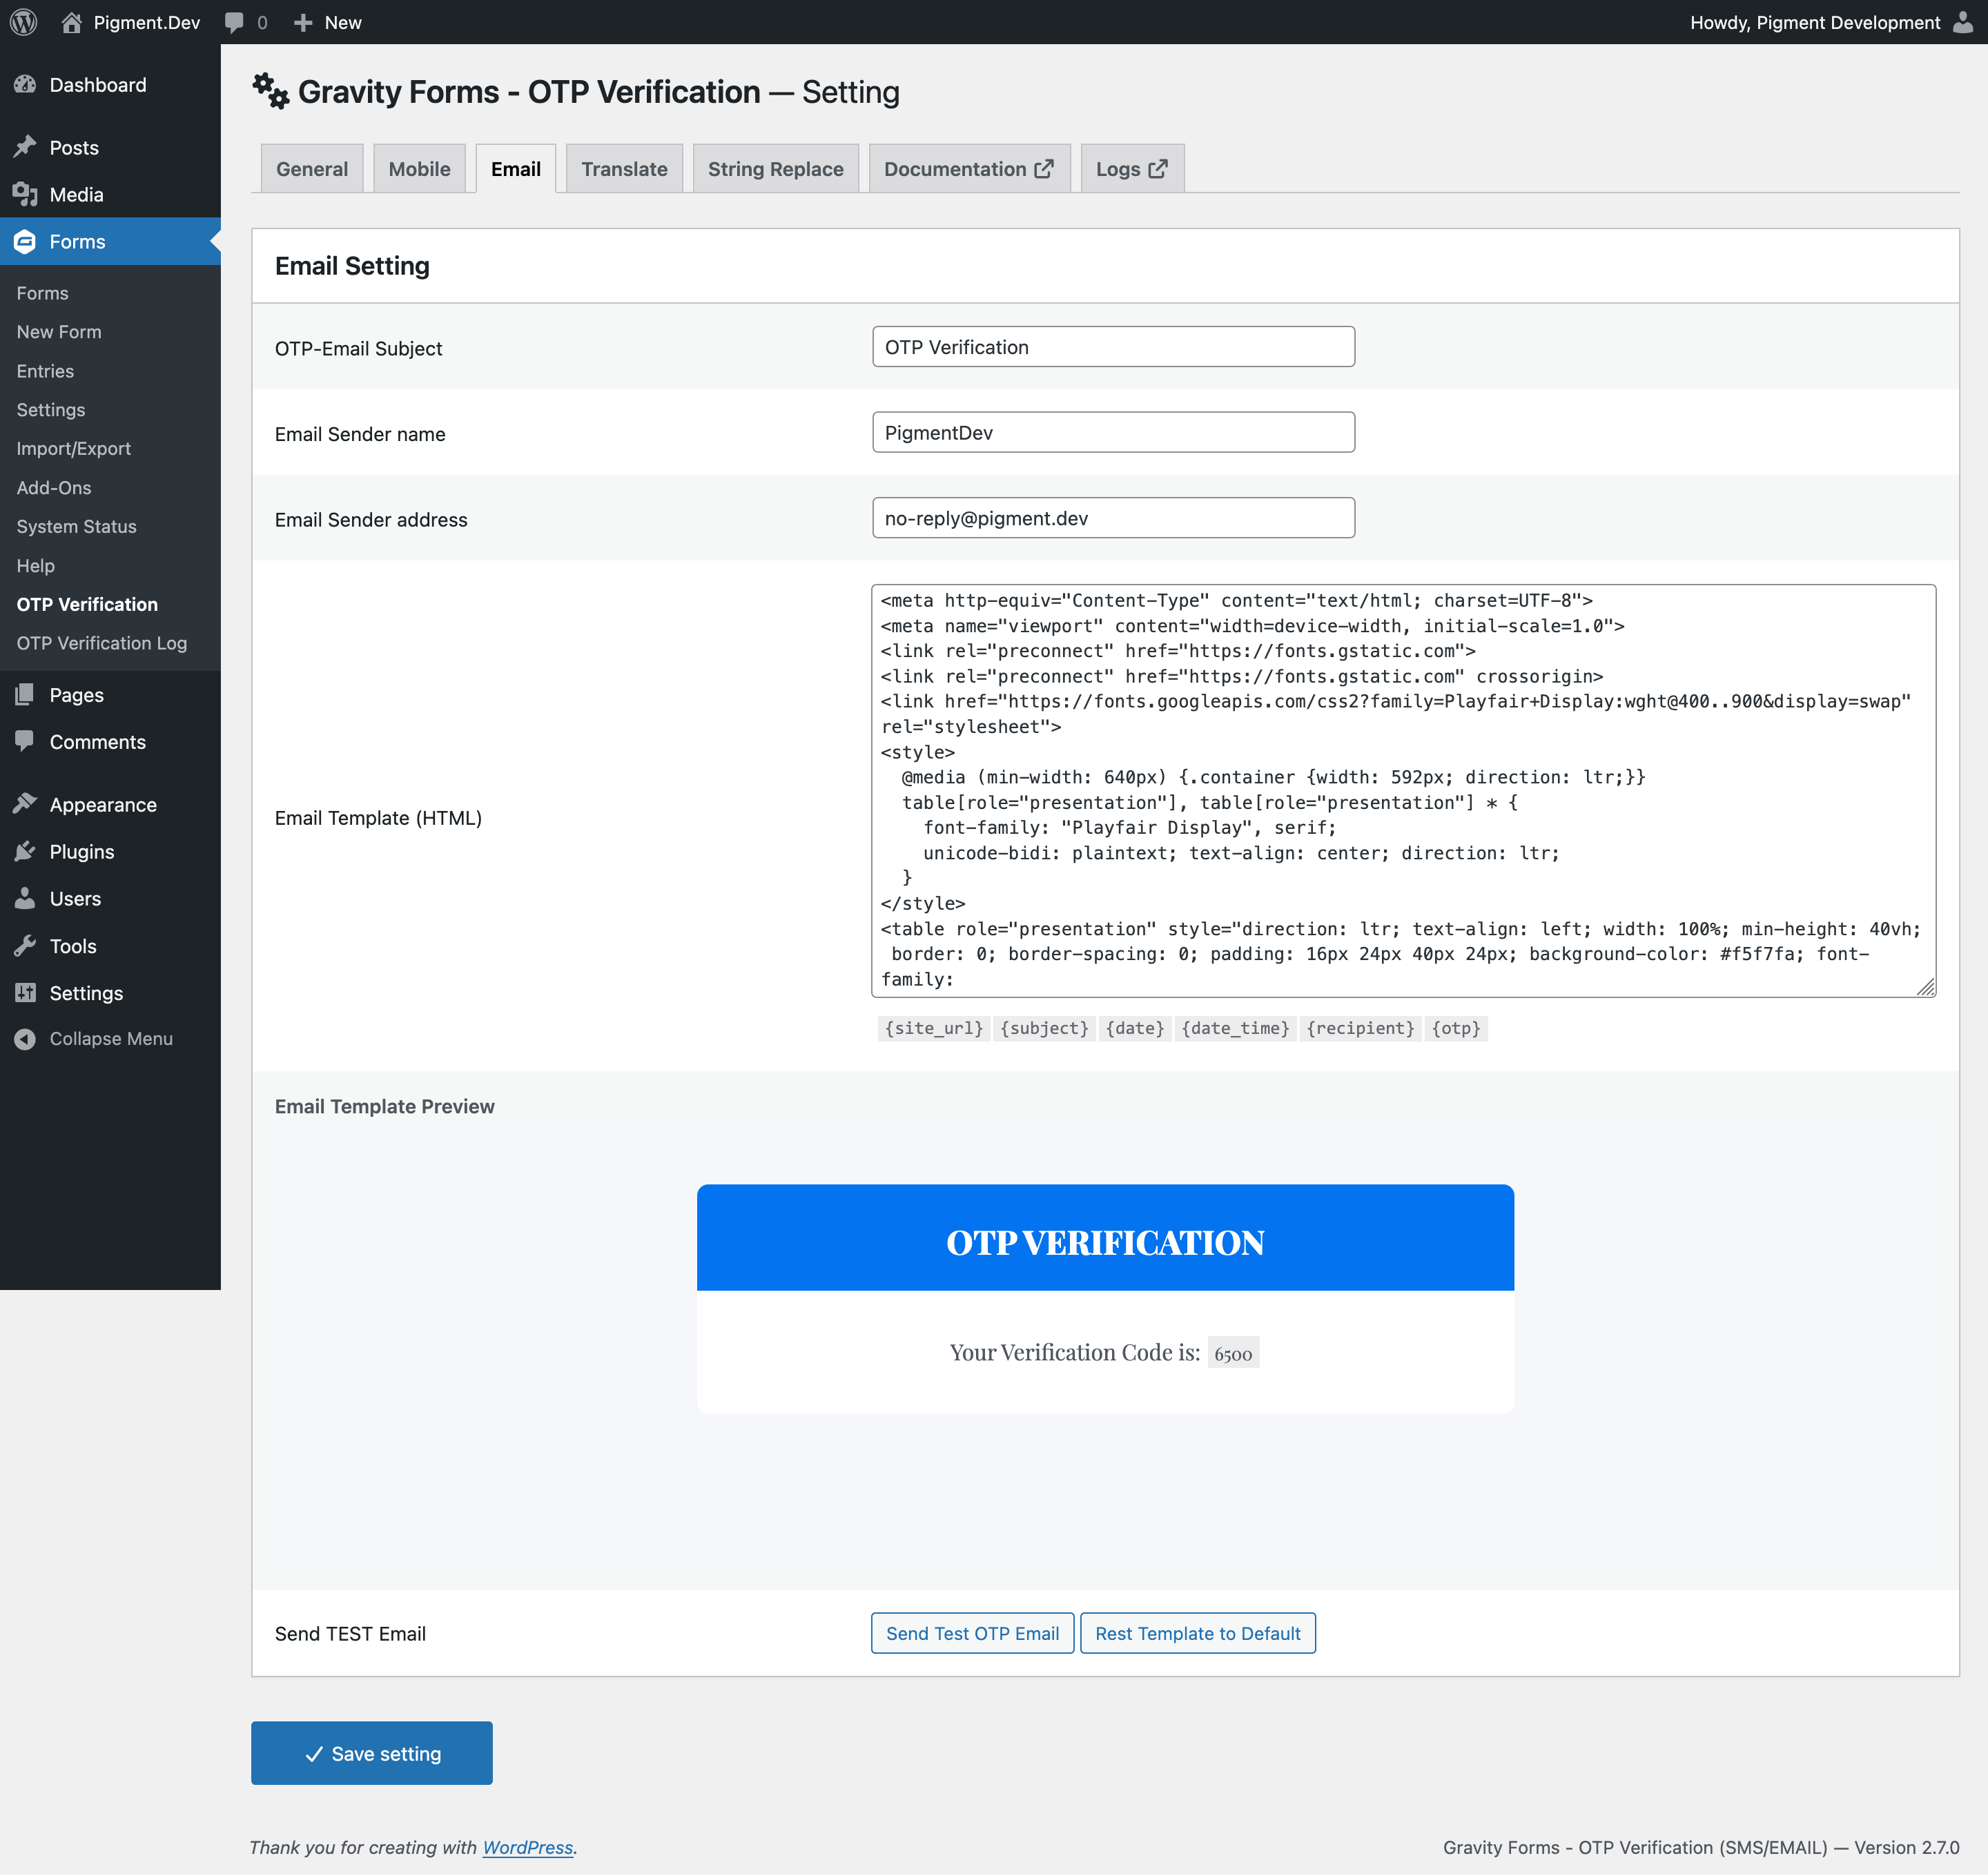Viewport: 1988px width, 1876px height.
Task: Open Dashboard in the sidebar
Action: [x=110, y=85]
